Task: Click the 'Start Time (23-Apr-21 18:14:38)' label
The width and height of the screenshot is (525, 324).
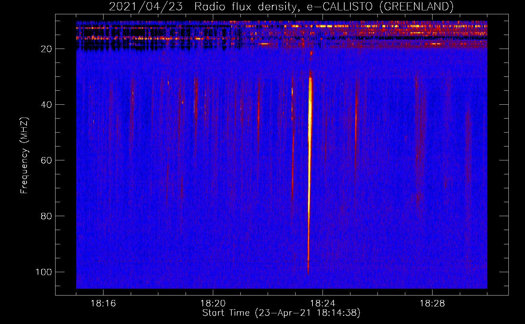Action: [281, 313]
